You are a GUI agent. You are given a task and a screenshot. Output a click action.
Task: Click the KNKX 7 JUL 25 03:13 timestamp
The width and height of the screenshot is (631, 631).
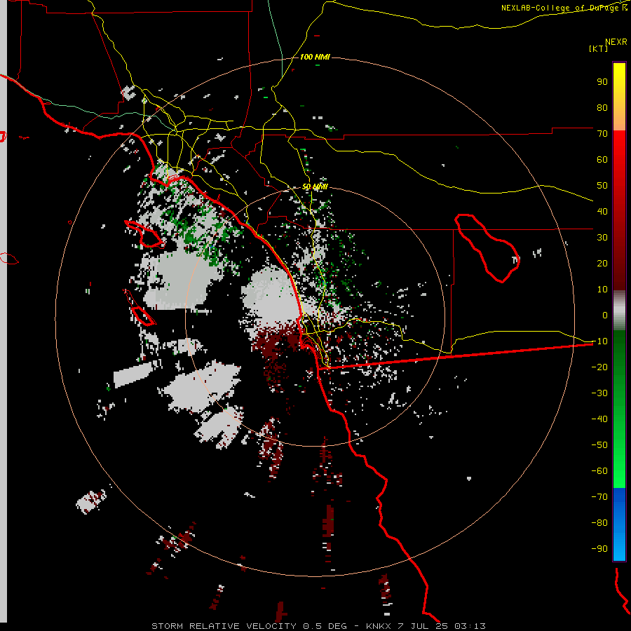click(426, 626)
